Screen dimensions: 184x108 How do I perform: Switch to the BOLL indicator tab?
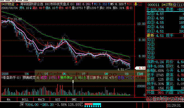[25, 100]
